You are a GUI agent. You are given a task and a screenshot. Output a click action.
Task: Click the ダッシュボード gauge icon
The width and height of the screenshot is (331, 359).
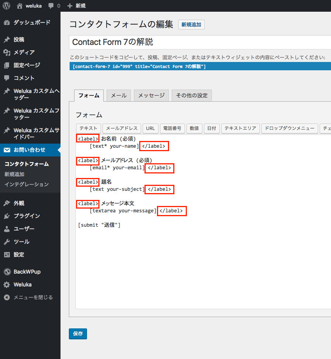(7, 22)
